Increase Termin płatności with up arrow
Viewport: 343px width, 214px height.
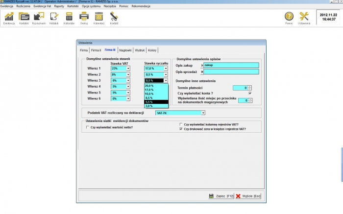pyautogui.click(x=249, y=87)
